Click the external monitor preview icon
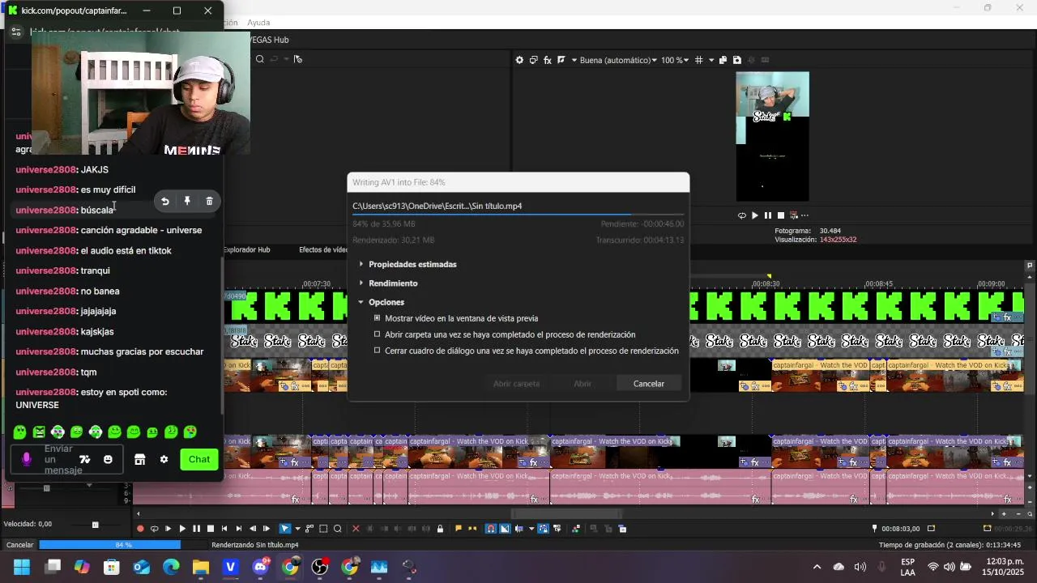Screen dimensions: 1037x583 pyautogui.click(x=533, y=60)
